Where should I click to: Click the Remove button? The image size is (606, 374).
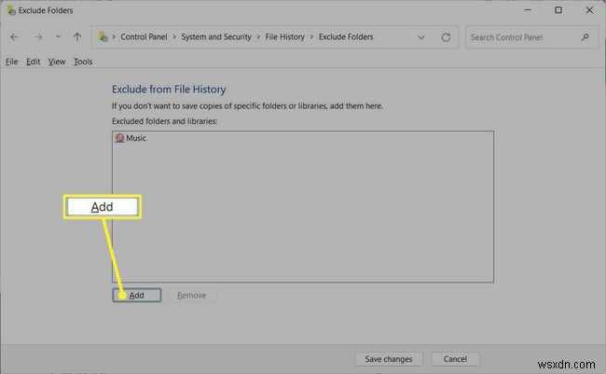click(x=191, y=295)
